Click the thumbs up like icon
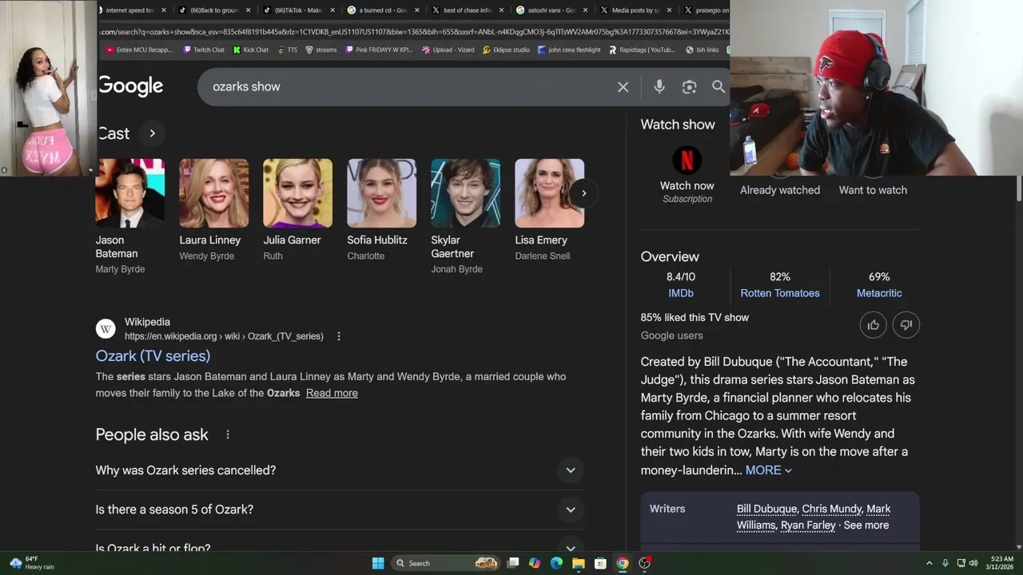Image resolution: width=1023 pixels, height=575 pixels. [873, 325]
